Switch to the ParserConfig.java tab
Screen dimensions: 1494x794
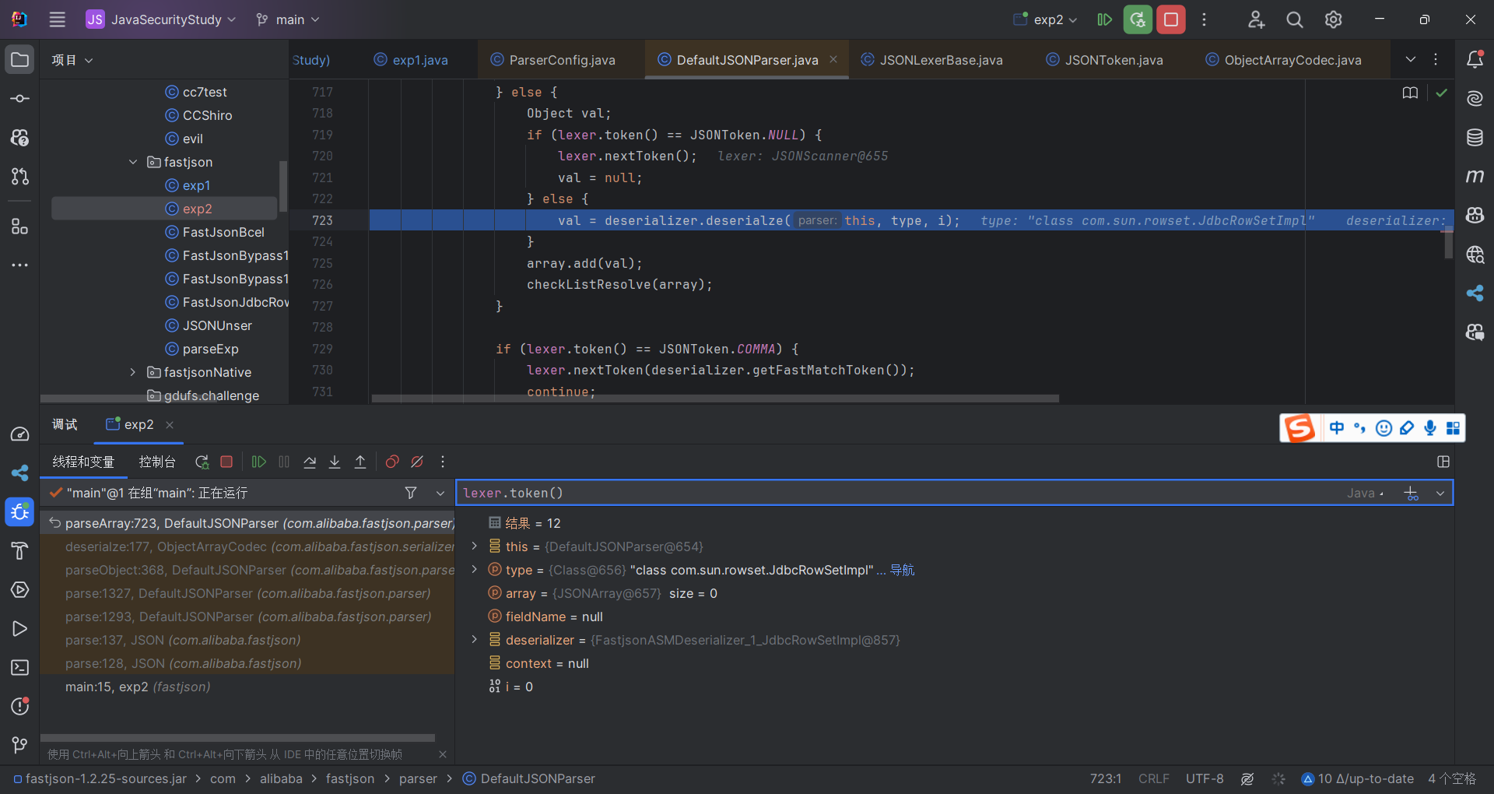(552, 60)
